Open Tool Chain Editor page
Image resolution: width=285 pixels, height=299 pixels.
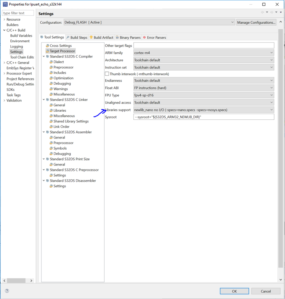[22, 57]
